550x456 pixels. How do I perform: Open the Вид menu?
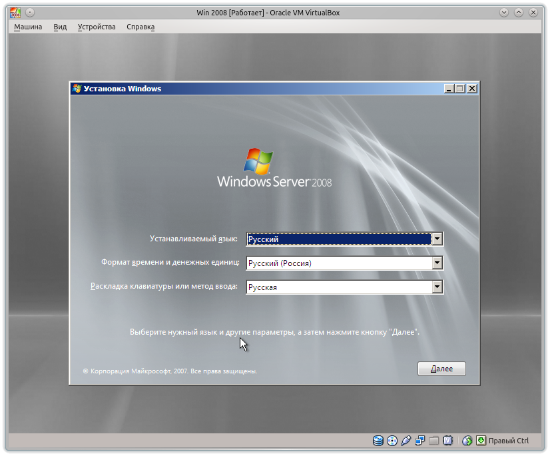click(x=60, y=27)
